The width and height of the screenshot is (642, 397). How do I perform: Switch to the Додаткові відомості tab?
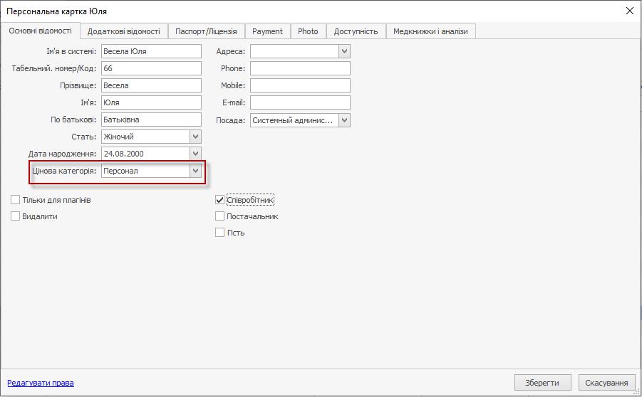point(124,31)
